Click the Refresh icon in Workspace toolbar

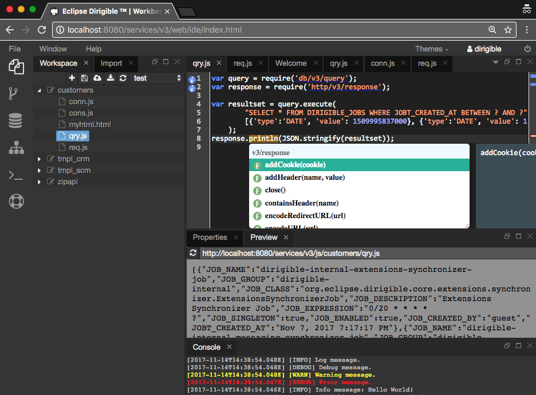[x=123, y=78]
